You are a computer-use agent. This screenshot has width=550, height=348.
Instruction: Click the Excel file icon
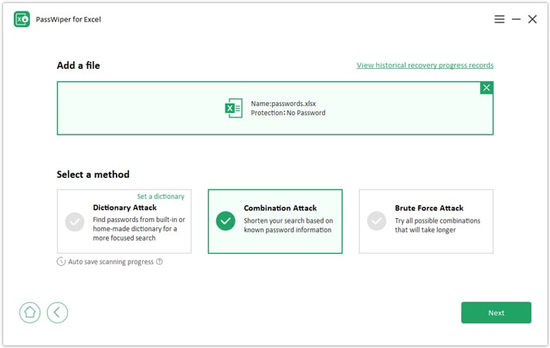click(x=233, y=108)
